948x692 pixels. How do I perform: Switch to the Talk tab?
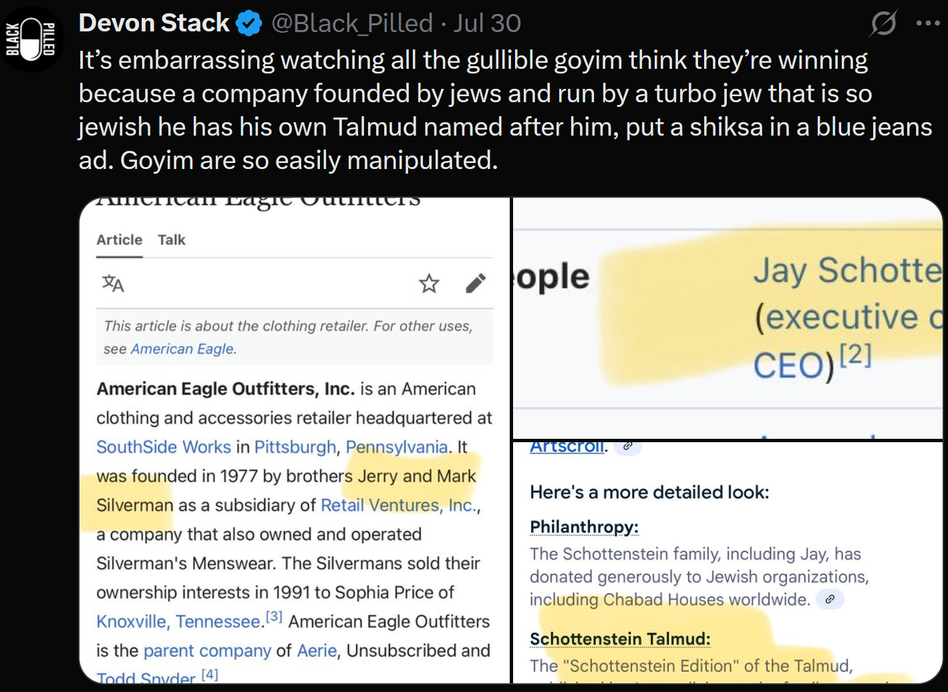pyautogui.click(x=172, y=240)
